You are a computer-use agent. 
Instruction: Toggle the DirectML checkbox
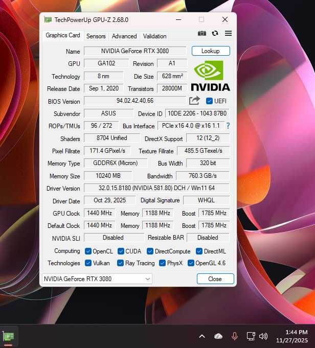point(199,251)
